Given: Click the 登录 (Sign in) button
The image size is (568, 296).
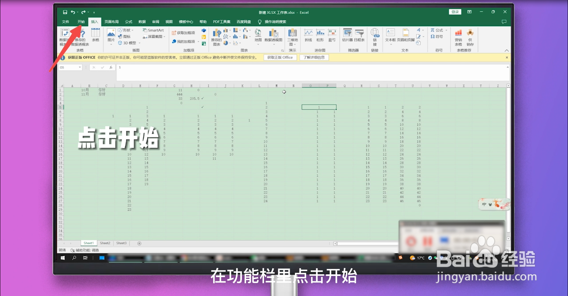Looking at the screenshot, I should pos(455,12).
